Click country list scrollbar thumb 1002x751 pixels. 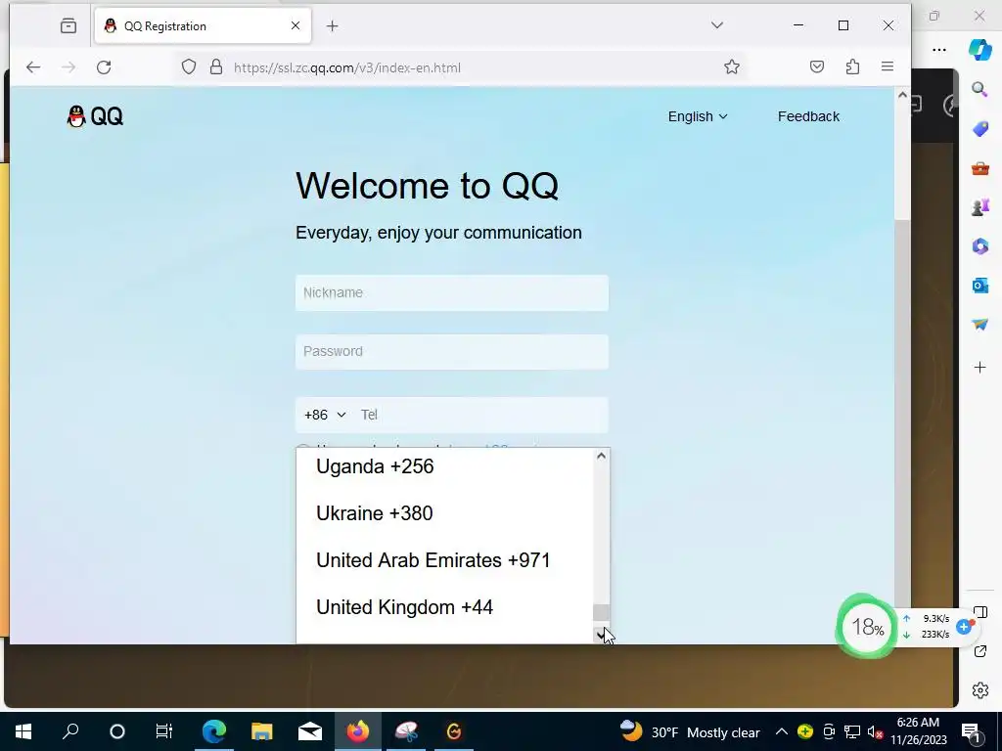click(601, 612)
